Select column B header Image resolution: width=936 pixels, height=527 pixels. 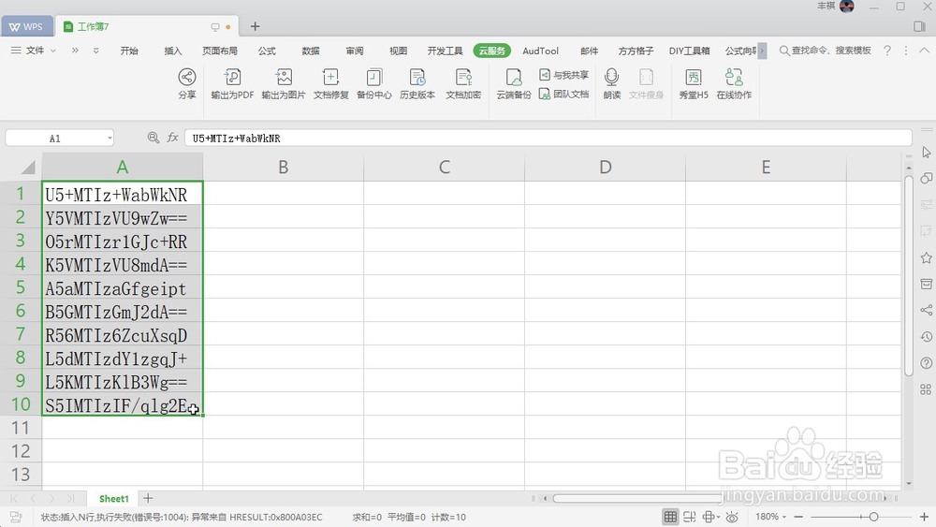coord(283,168)
